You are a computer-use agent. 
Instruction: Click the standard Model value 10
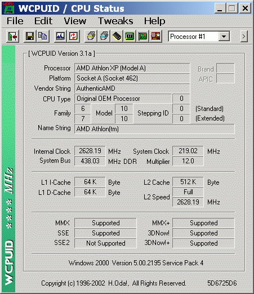(124, 109)
